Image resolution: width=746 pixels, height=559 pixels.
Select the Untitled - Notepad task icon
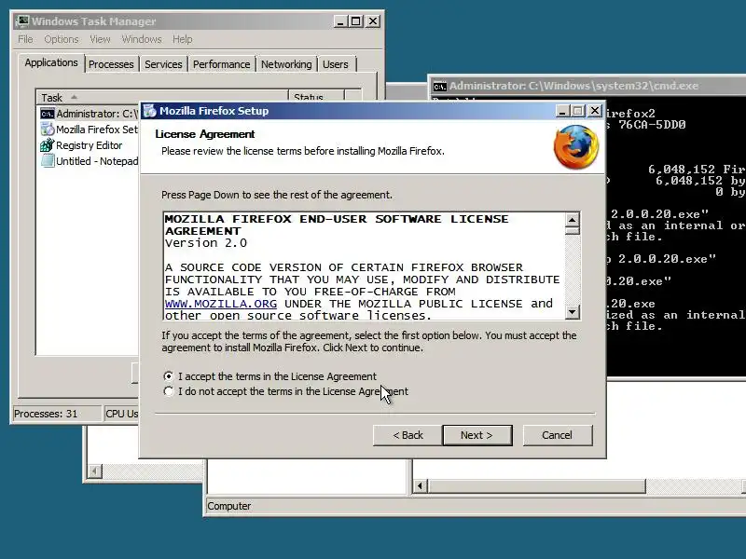(x=48, y=160)
